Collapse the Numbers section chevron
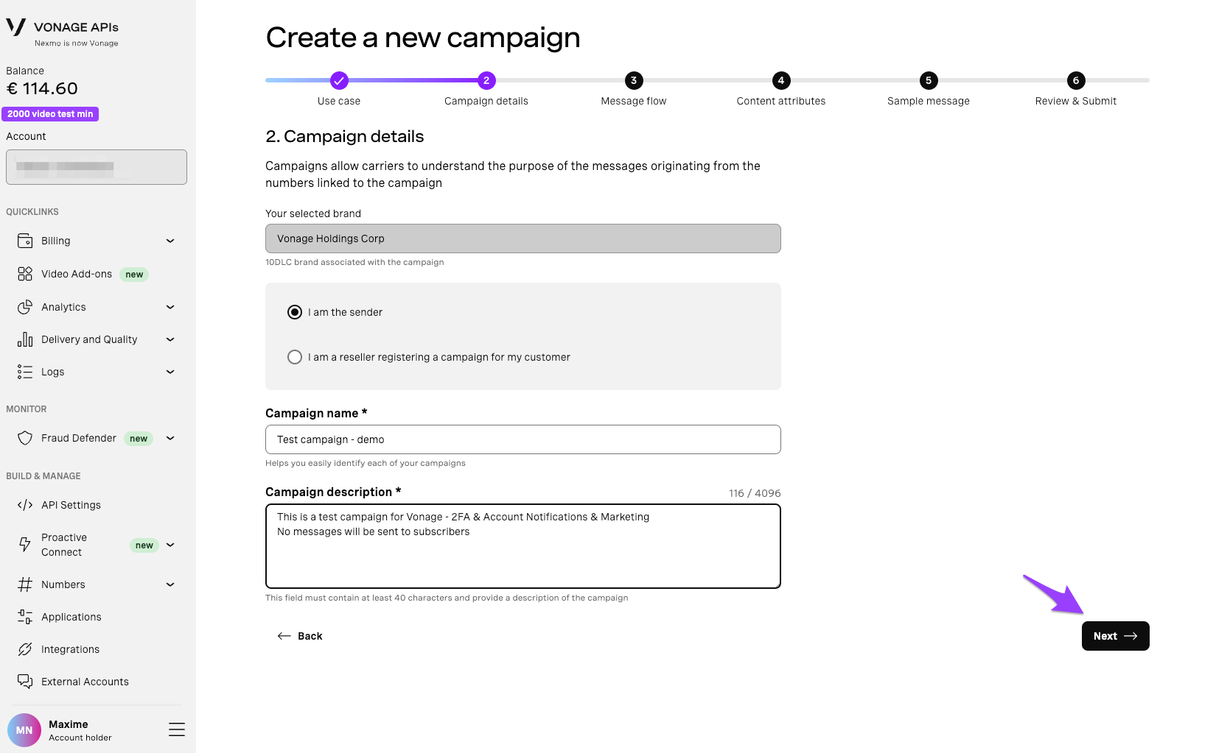The image size is (1216, 753). point(170,584)
